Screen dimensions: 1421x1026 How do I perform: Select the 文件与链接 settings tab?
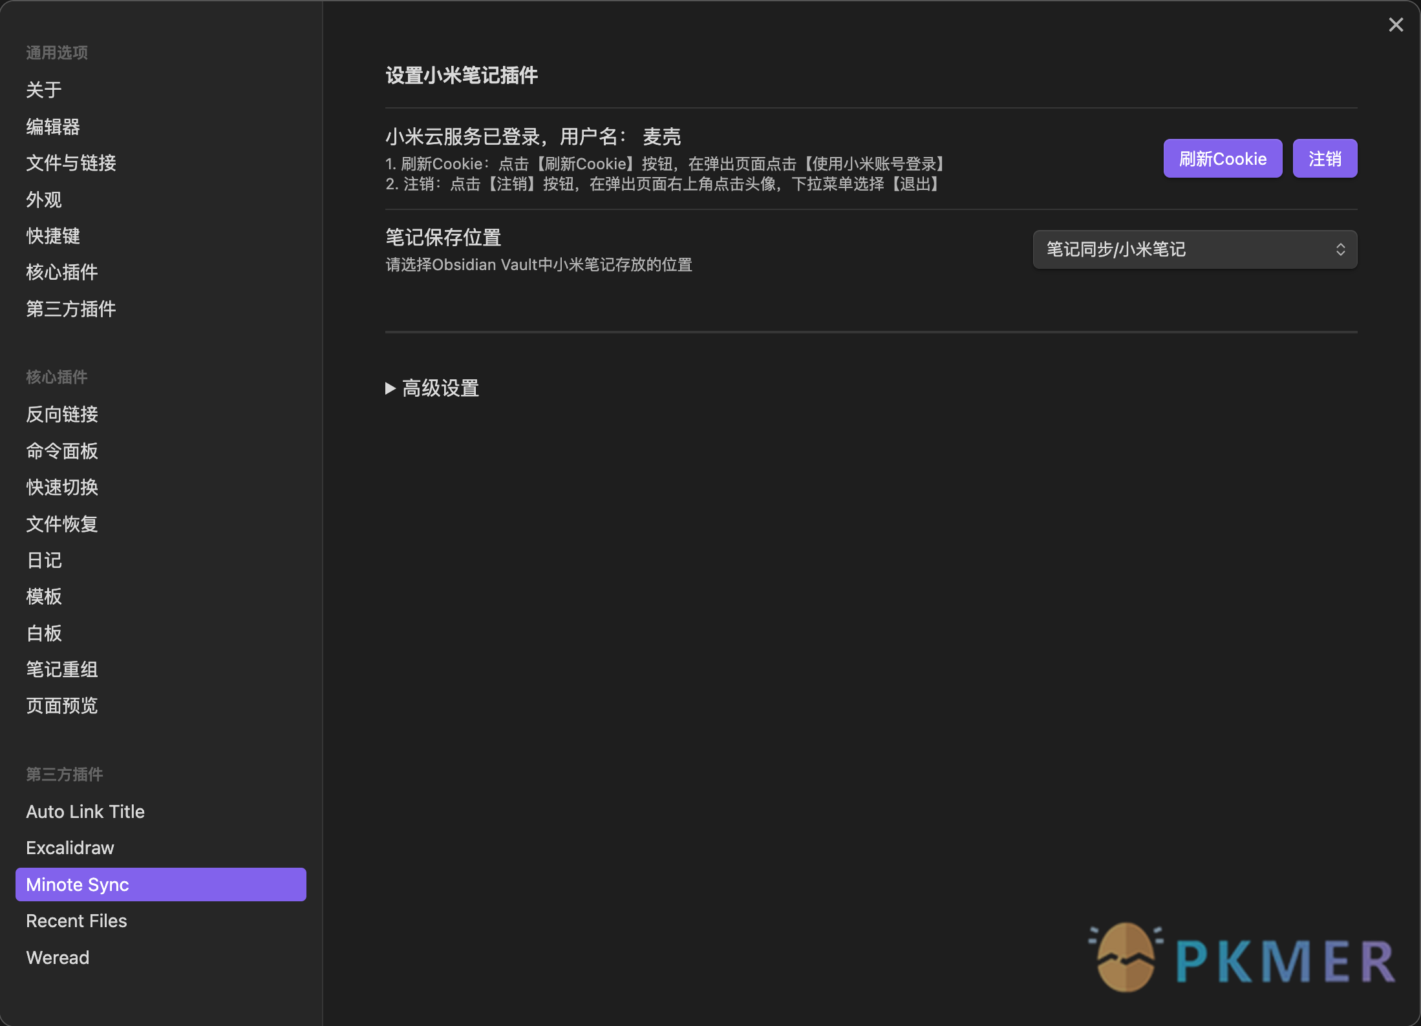point(160,163)
